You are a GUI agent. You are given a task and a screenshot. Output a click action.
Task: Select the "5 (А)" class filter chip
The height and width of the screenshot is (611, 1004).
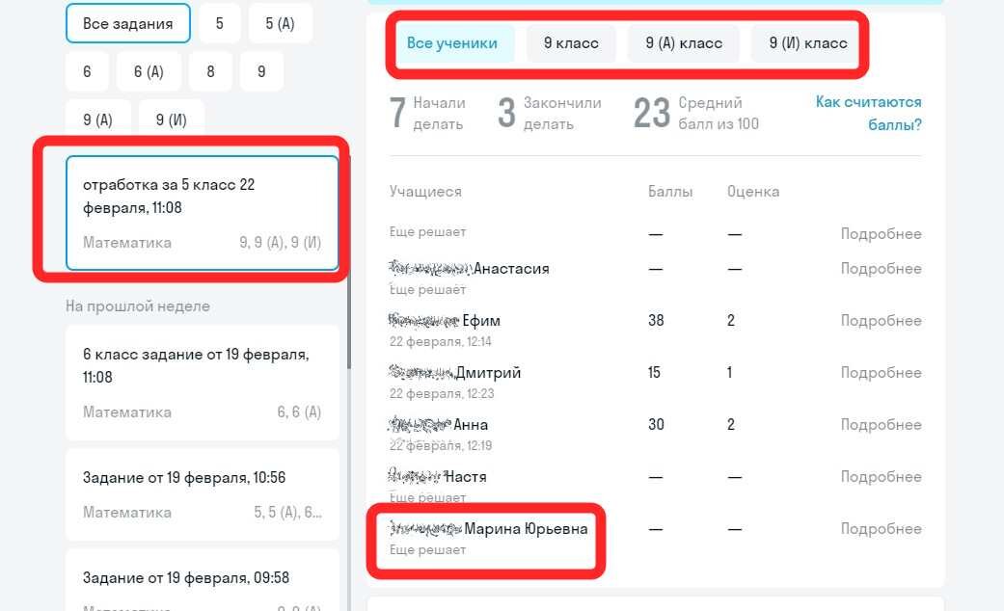(x=280, y=22)
